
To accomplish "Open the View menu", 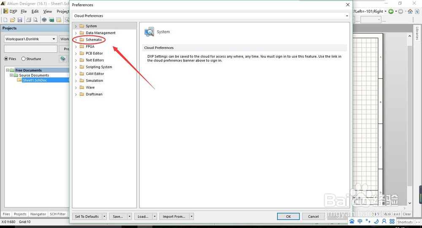I will [x=47, y=11].
